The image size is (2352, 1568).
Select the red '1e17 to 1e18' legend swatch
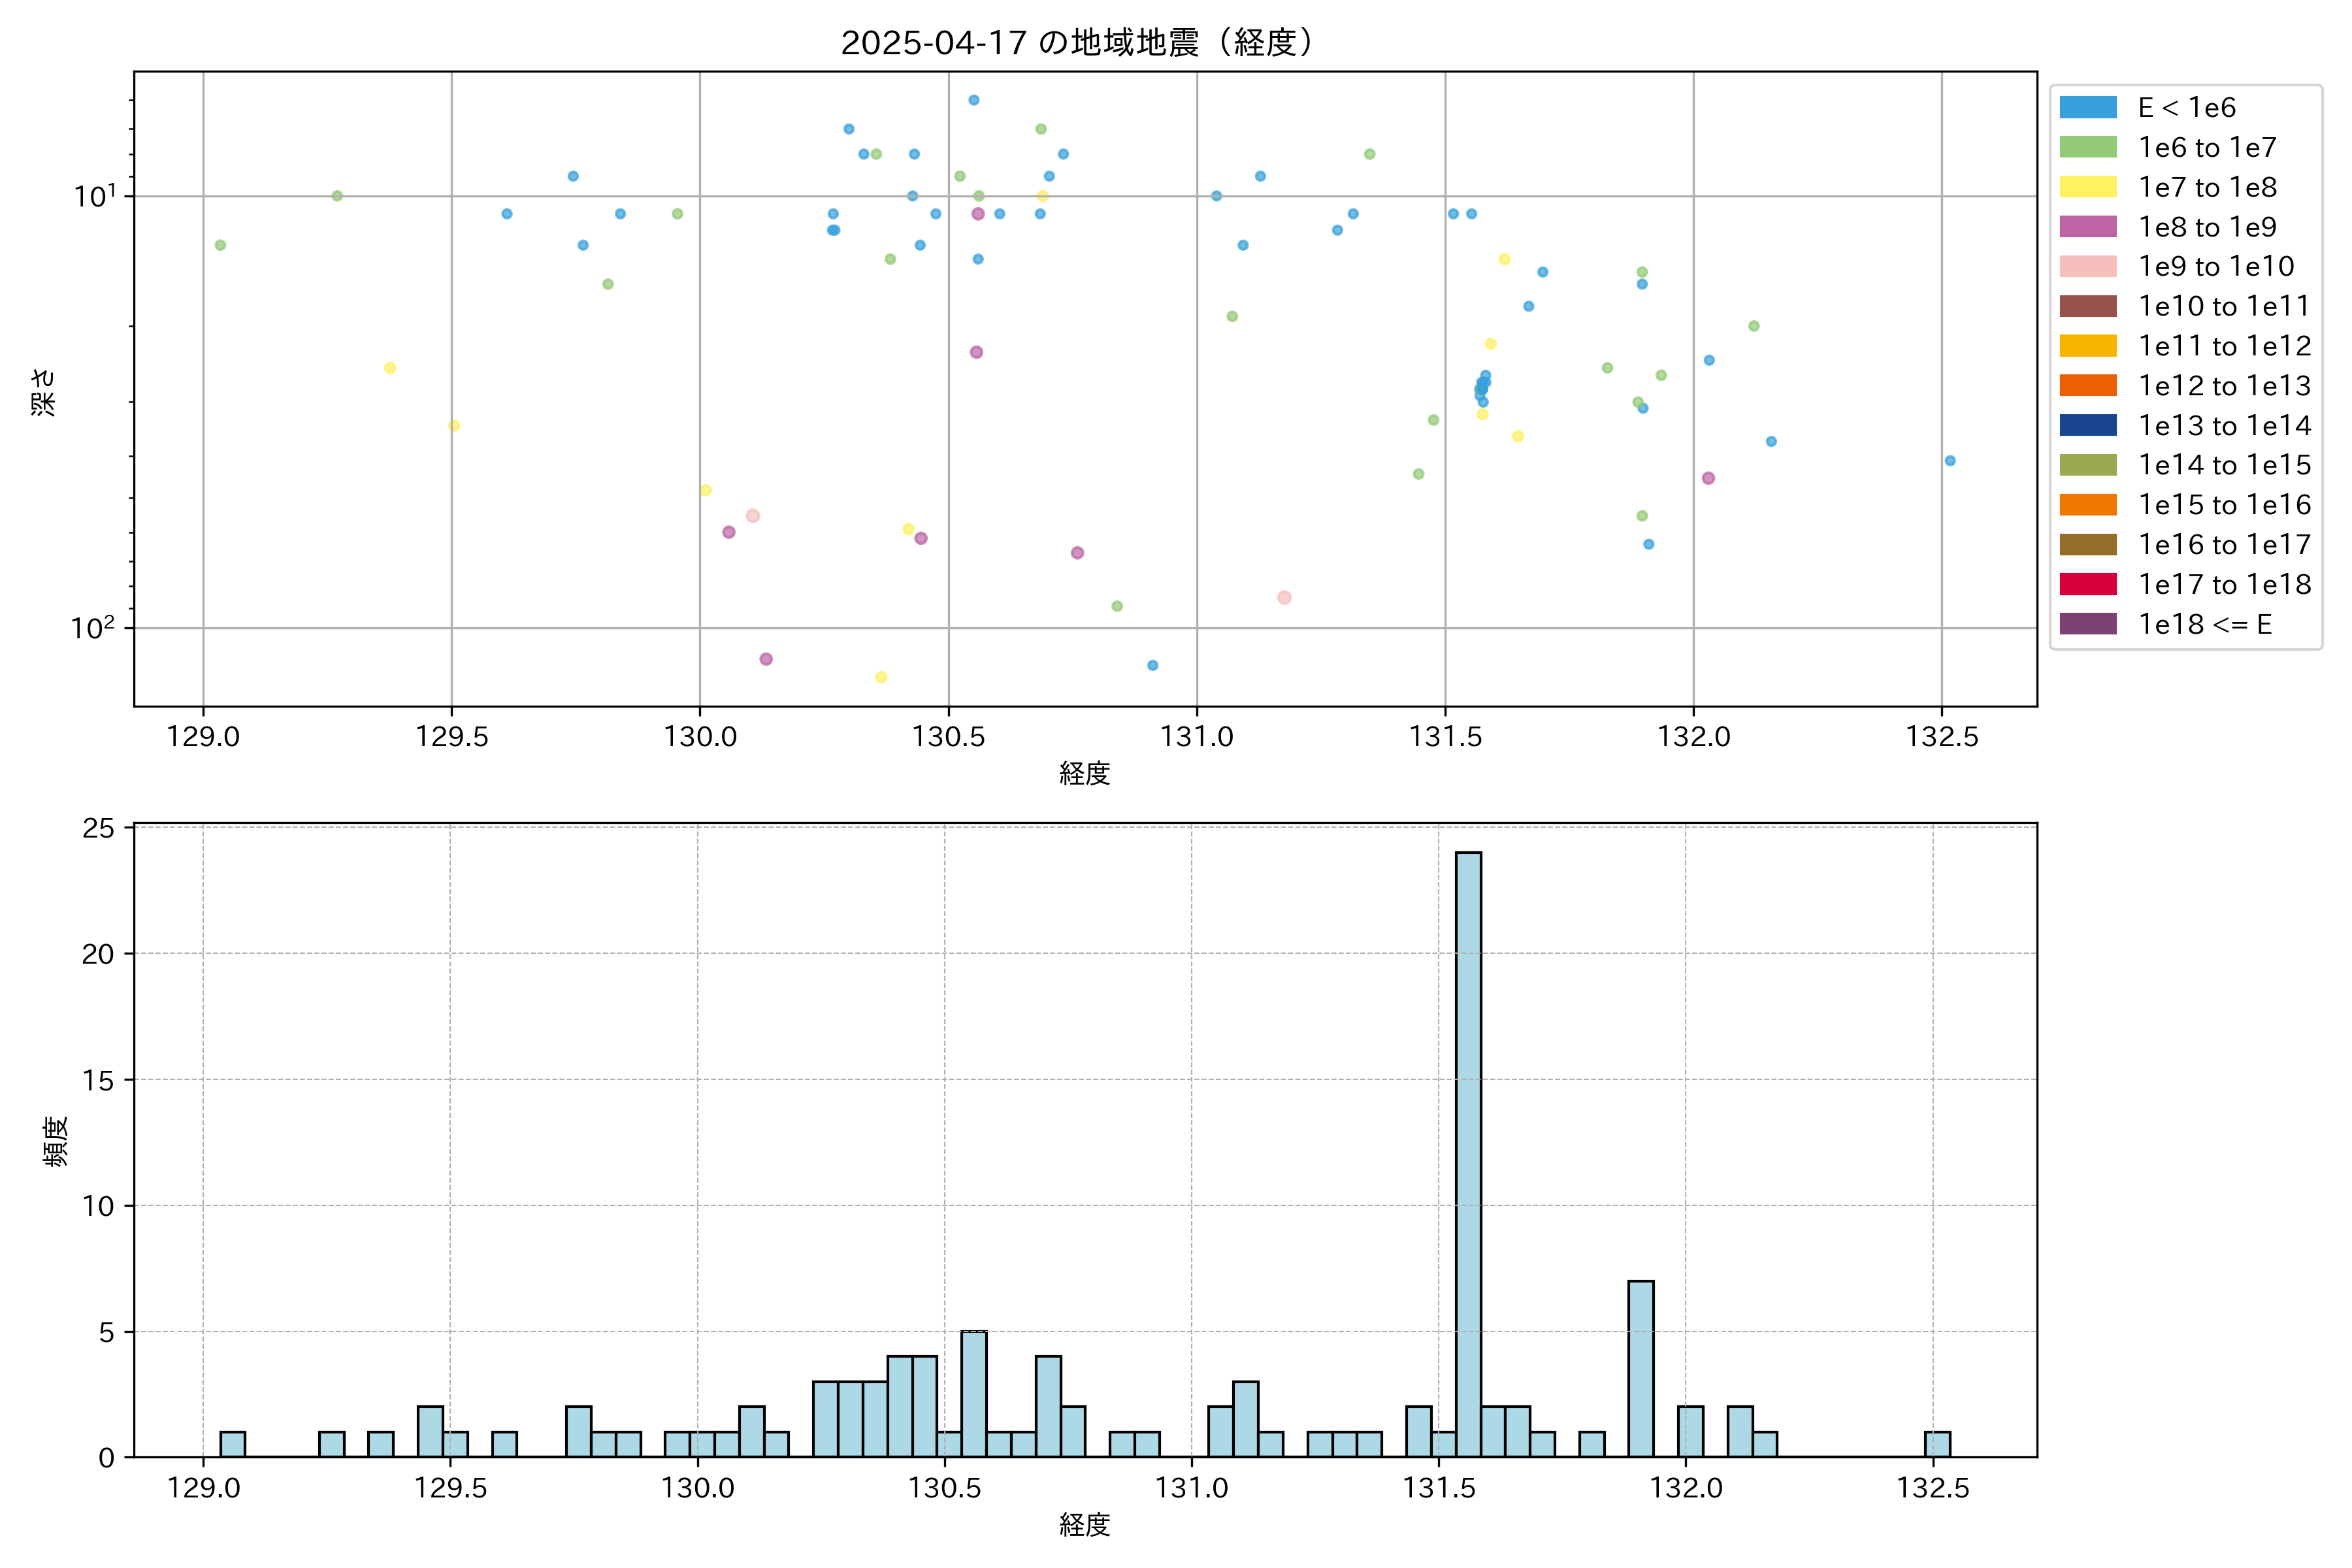2088,584
